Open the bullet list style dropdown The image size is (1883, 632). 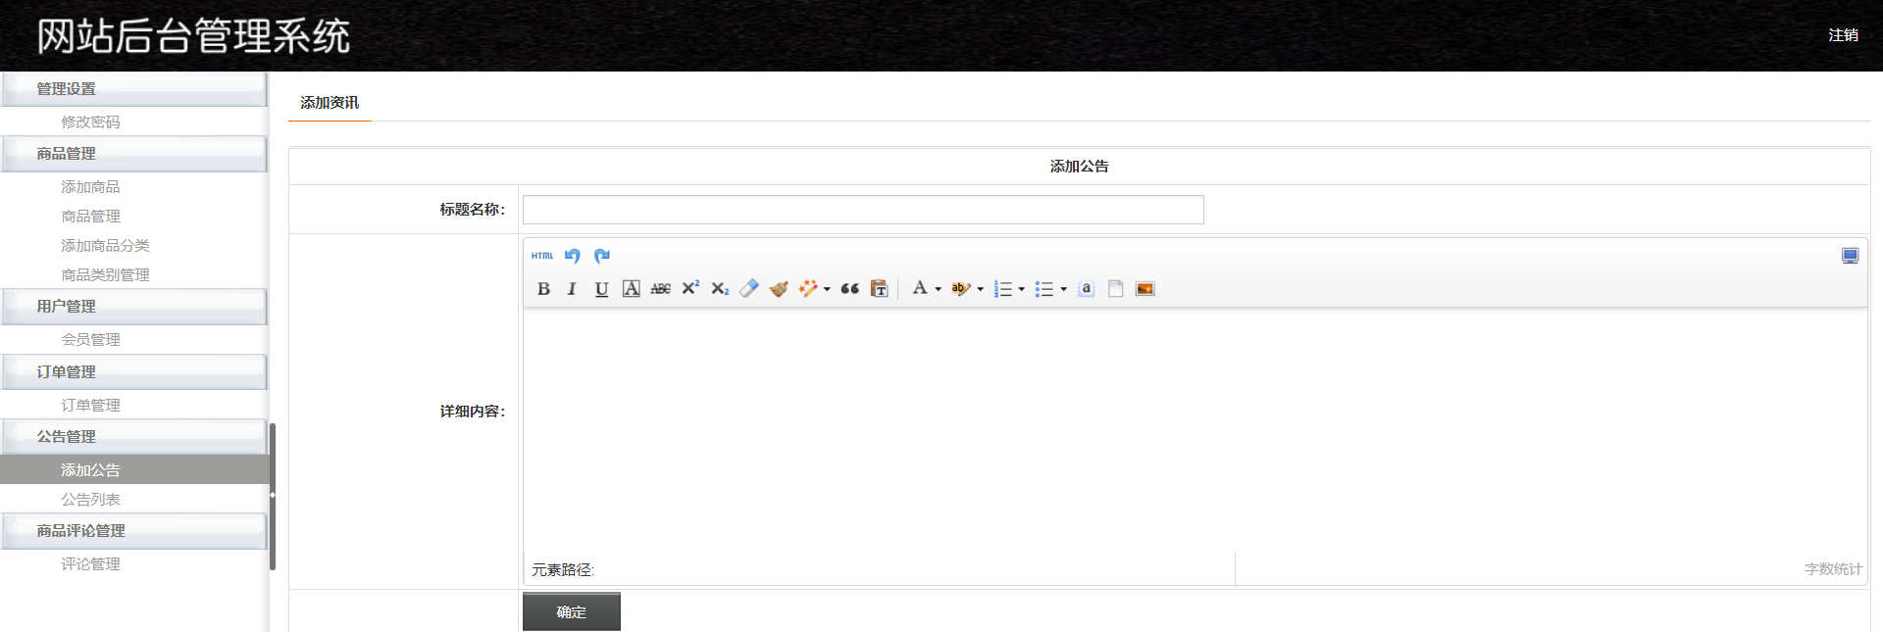1063,289
